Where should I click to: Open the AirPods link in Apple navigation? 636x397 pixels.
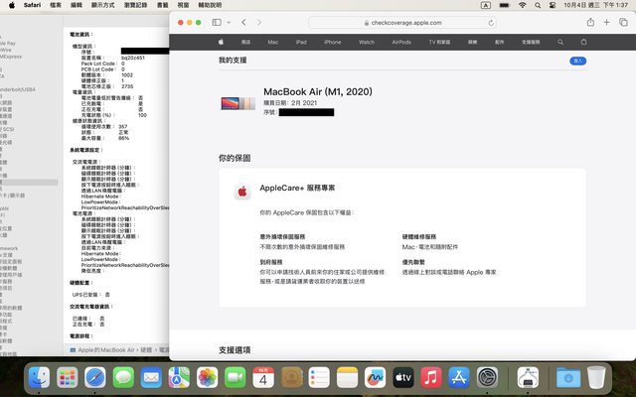click(x=401, y=42)
